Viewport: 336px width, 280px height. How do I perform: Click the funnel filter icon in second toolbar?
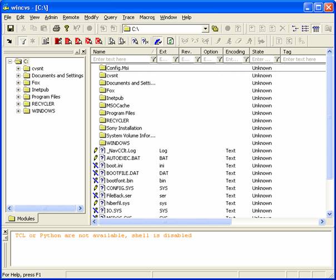(x=23, y=41)
